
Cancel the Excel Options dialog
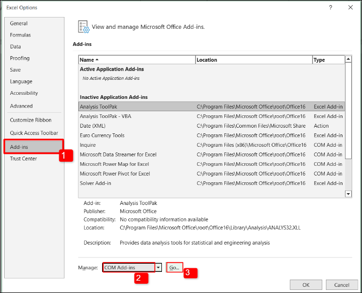[x=341, y=285]
